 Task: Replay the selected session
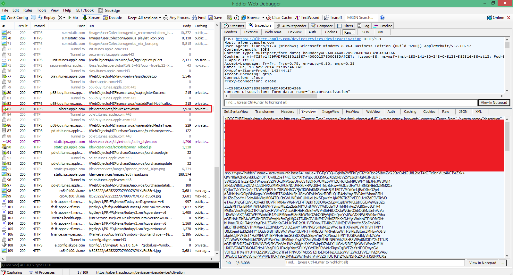pos(46,18)
